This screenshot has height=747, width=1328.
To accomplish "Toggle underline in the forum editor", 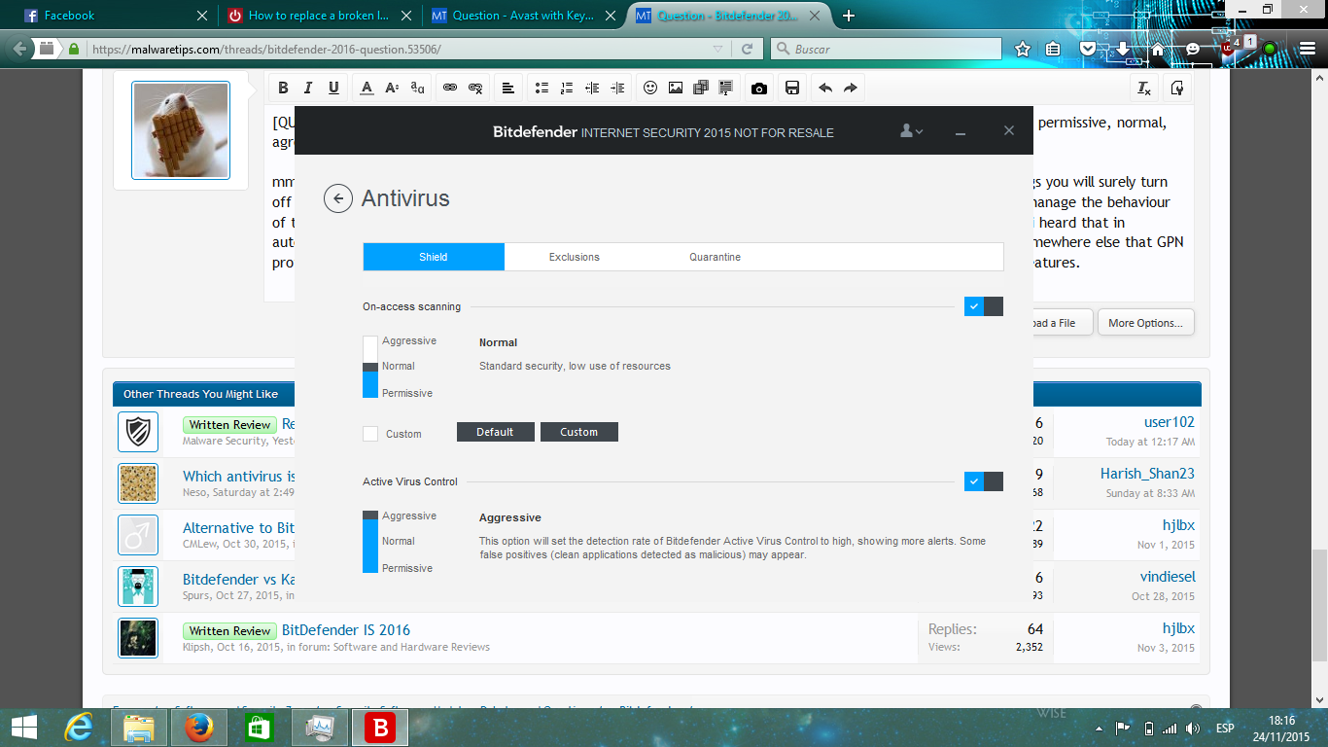I will [x=333, y=88].
